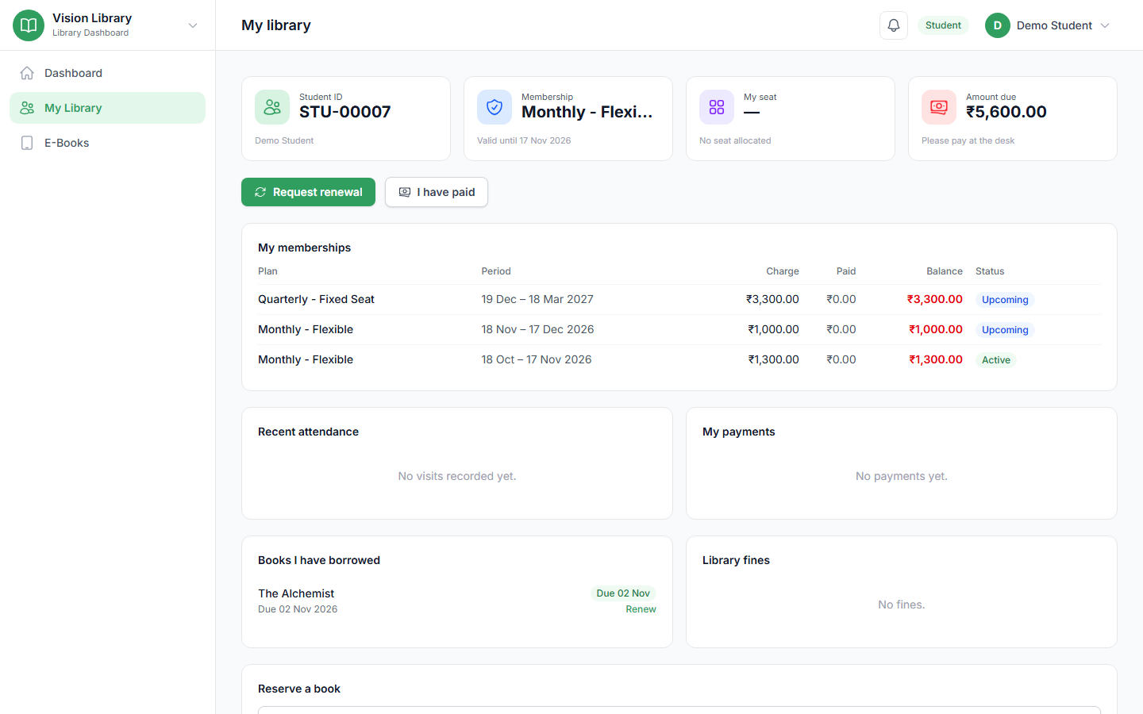The height and width of the screenshot is (714, 1143).
Task: Click the Please pay at the desk note
Action: tap(968, 141)
